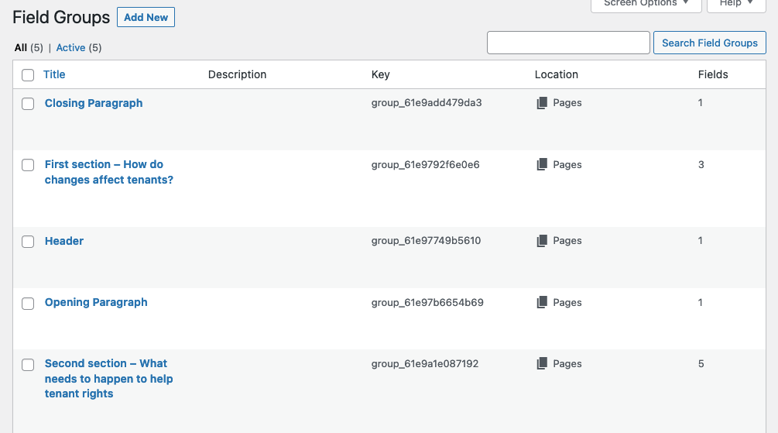Expand the Screen Options dropdown
This screenshot has height=433, width=778.
[x=646, y=4]
